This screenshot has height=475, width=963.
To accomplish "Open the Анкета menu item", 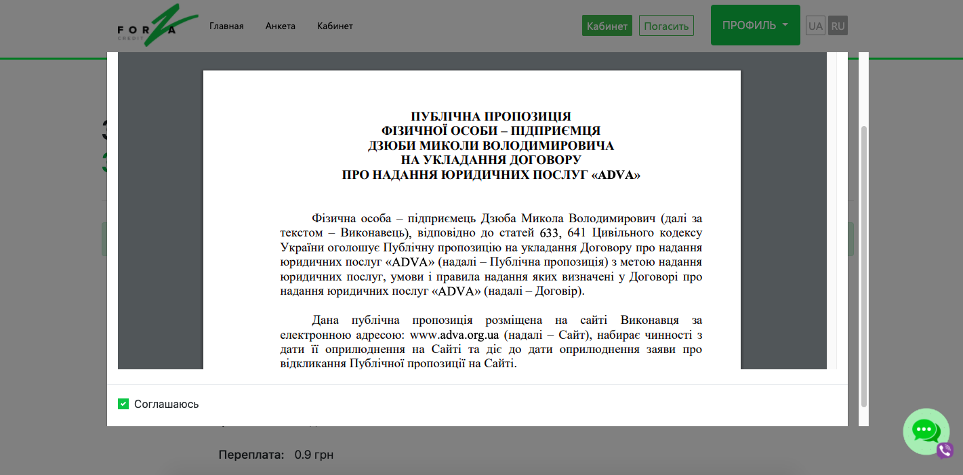I will click(x=281, y=26).
